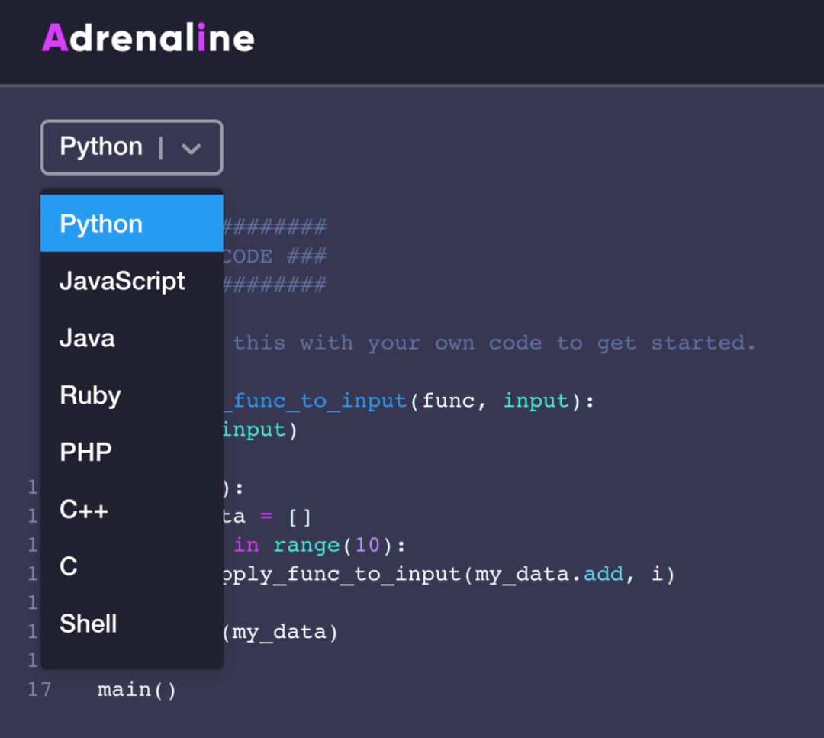Select Ruby in the language list
Screen dimensions: 824x738
click(90, 395)
